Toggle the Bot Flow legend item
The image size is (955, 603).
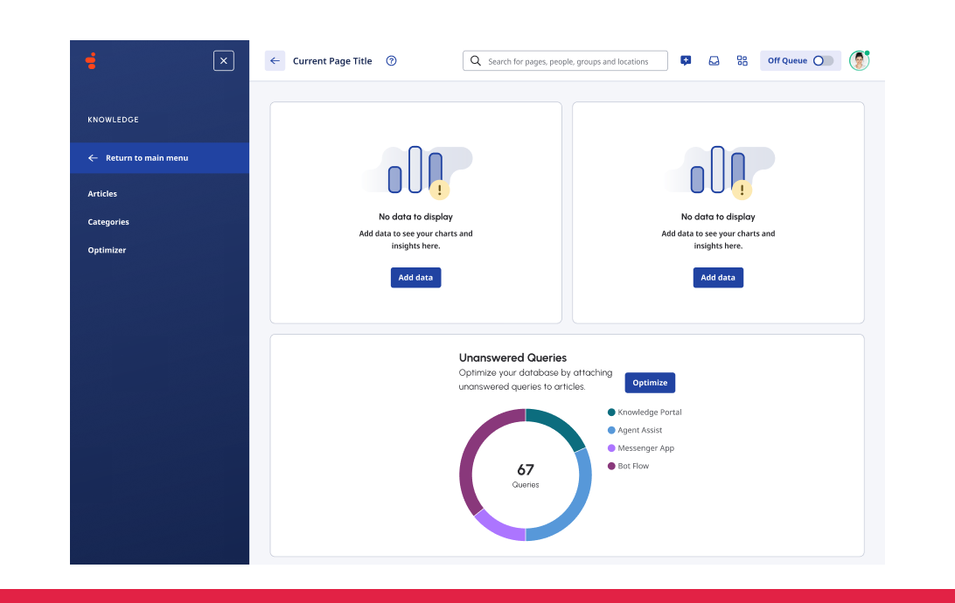[x=632, y=466]
